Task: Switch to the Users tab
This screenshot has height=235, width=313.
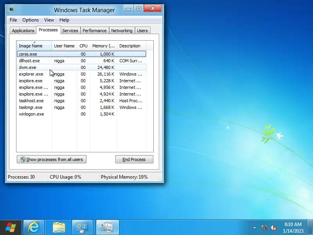Action: [142, 31]
